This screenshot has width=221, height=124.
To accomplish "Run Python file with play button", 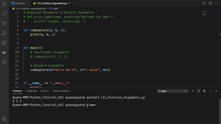I will 204,3.
